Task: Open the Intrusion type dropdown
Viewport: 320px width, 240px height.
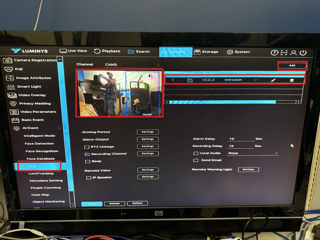Action: [x=241, y=80]
